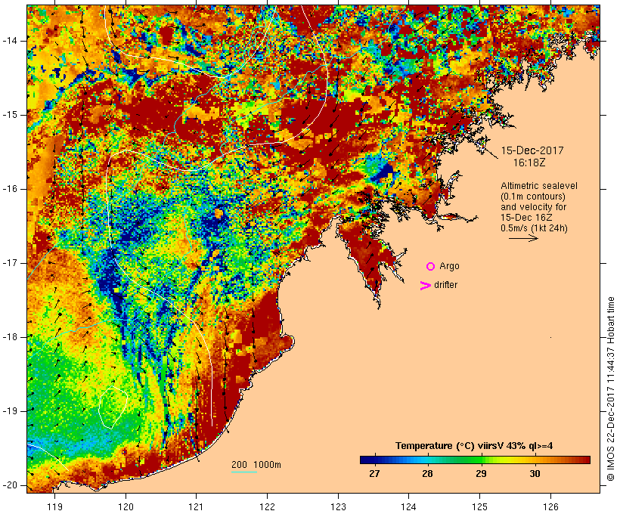Click the '27' temperature scale value

[374, 474]
